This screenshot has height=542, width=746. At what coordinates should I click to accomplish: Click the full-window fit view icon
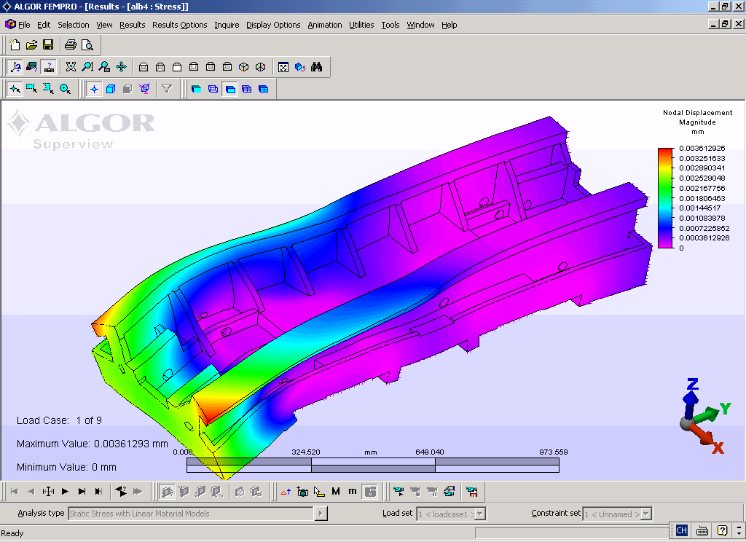(283, 66)
